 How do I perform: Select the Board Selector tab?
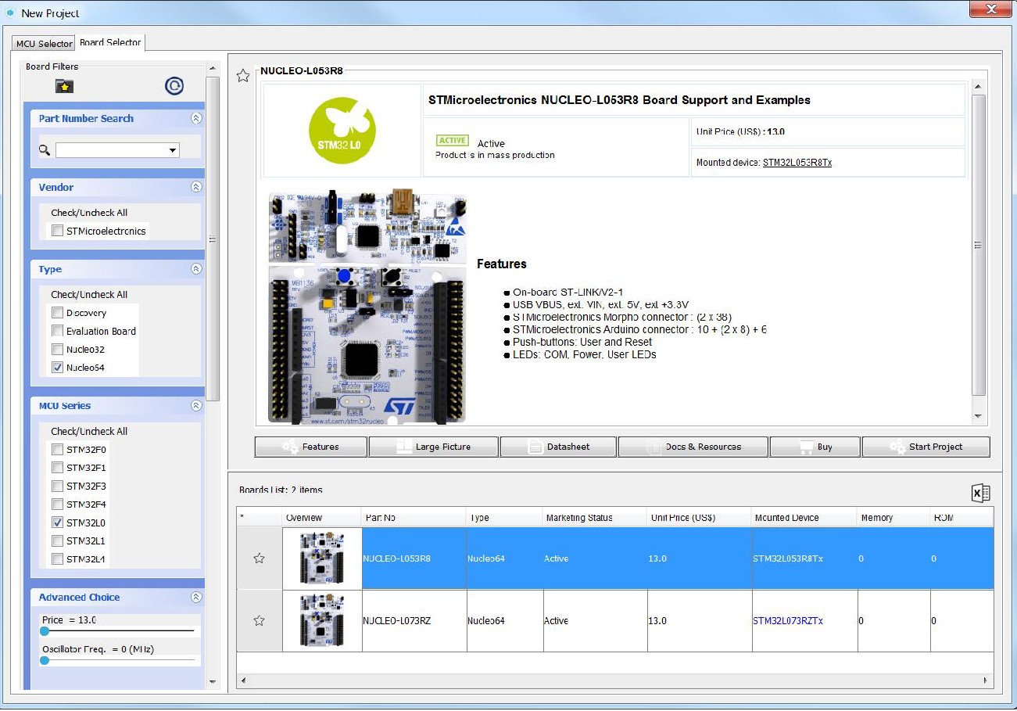tap(110, 42)
